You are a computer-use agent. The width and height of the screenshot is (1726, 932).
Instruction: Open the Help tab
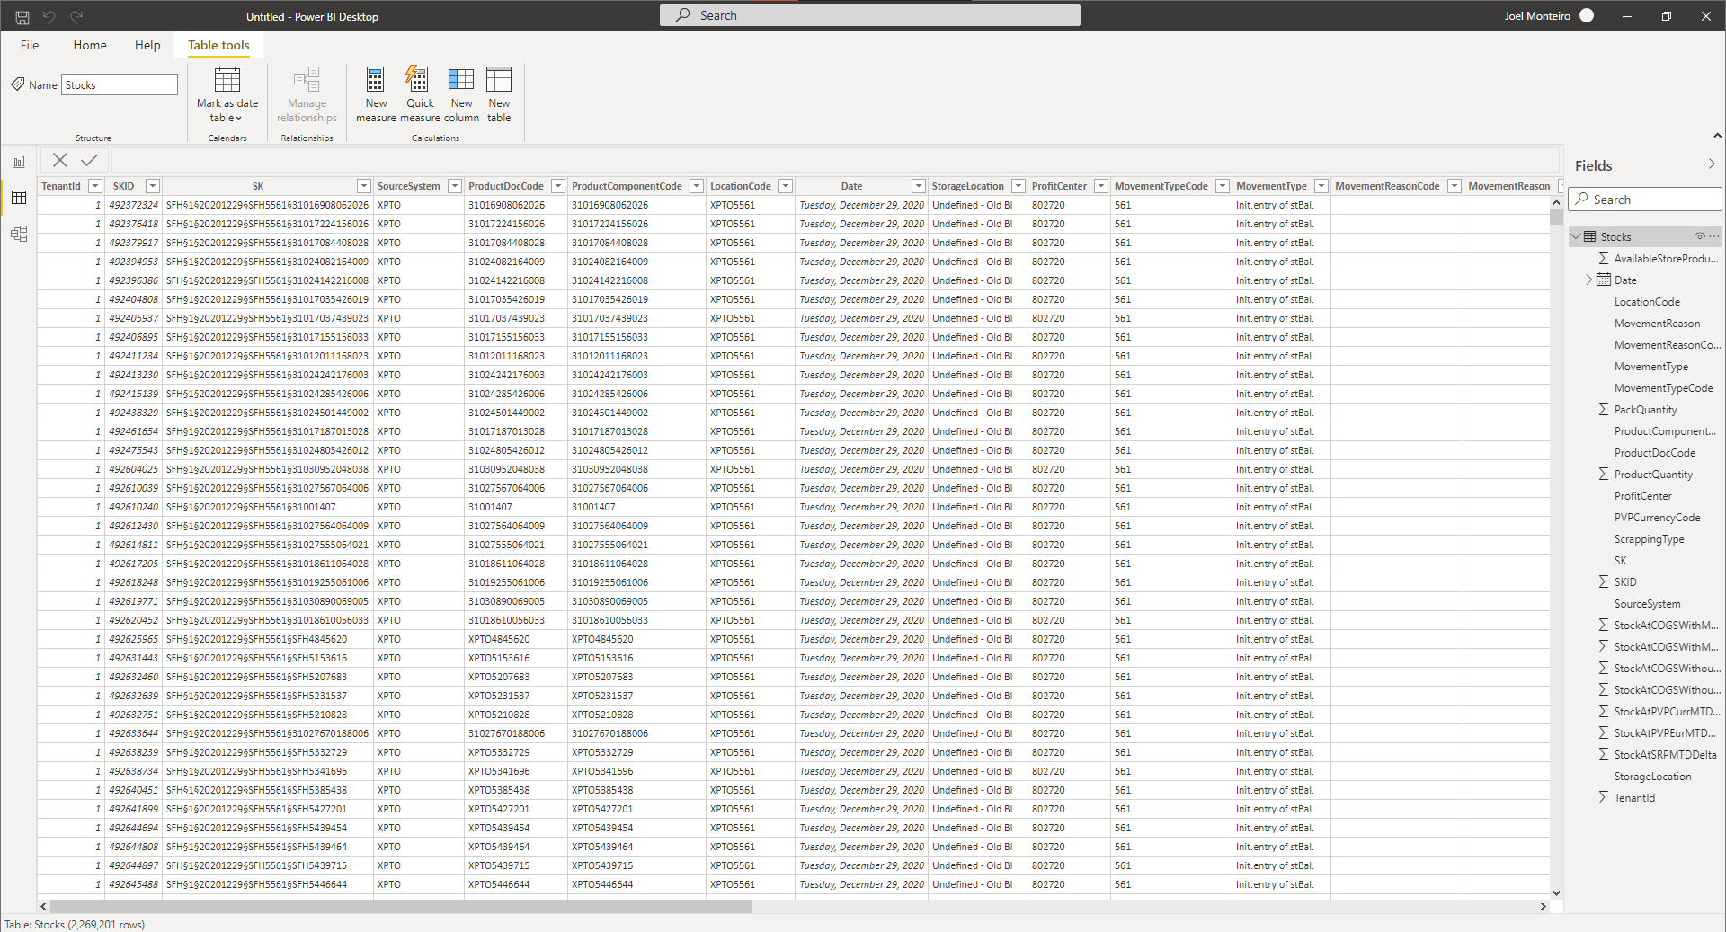pyautogui.click(x=147, y=45)
